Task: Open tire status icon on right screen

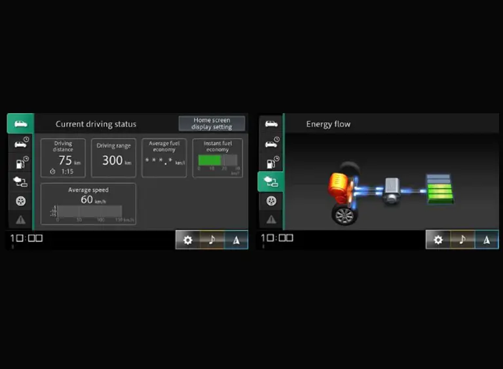Action: 270,201
